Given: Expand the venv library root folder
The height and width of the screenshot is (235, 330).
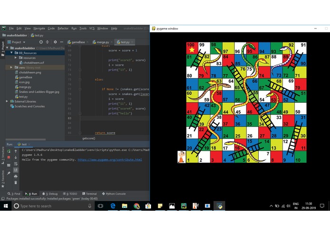Looking at the screenshot, I should [11, 68].
